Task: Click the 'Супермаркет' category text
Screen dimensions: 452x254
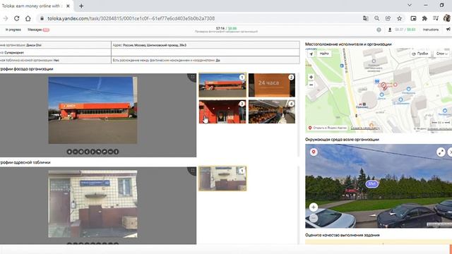Action: click(x=14, y=53)
